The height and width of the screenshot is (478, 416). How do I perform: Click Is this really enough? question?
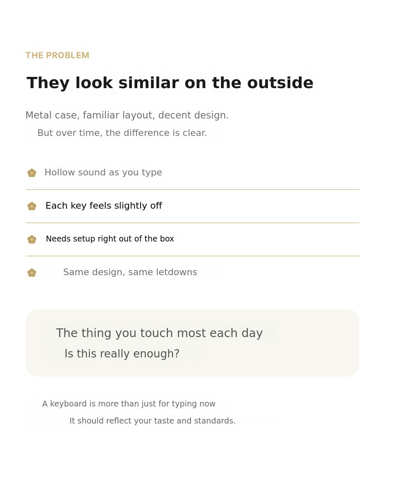[122, 354]
